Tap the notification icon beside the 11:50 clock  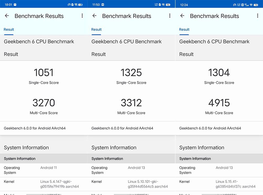coord(103,5)
